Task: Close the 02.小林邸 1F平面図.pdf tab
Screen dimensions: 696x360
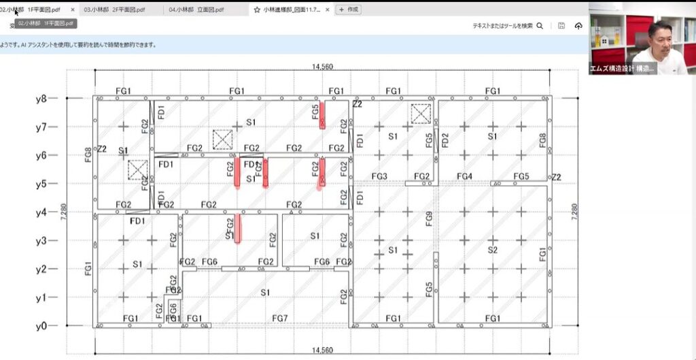Action: [73, 10]
